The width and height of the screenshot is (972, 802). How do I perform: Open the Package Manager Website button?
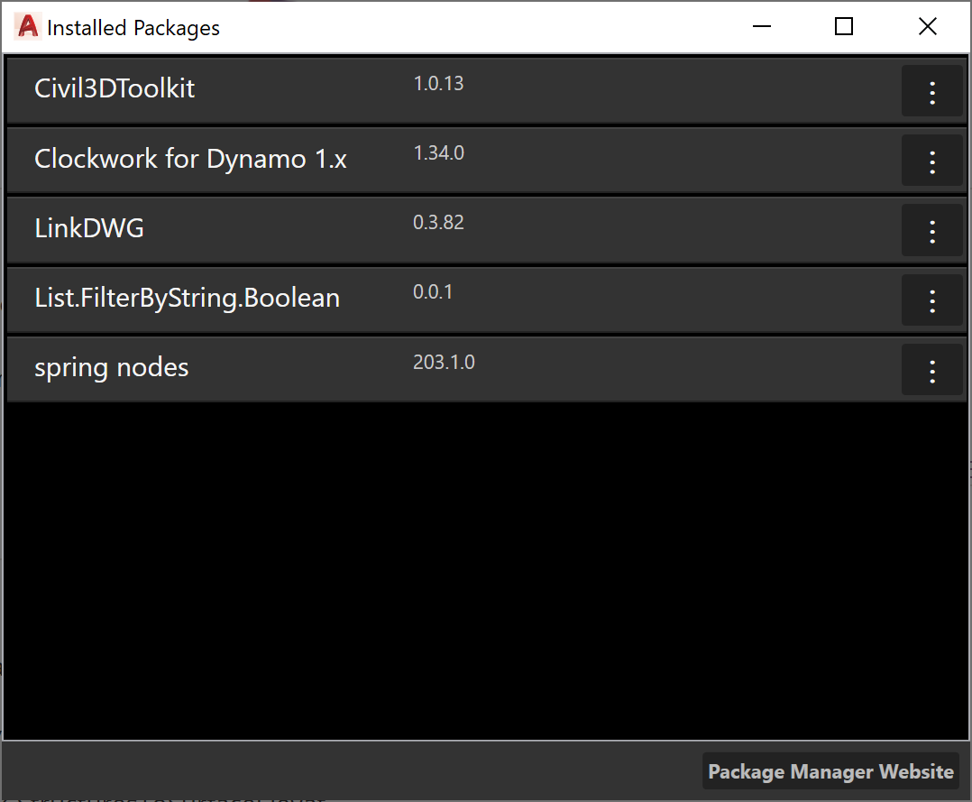tap(830, 771)
